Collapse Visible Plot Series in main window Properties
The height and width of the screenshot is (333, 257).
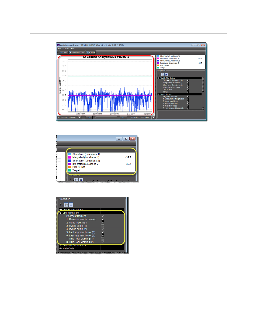click(159, 78)
